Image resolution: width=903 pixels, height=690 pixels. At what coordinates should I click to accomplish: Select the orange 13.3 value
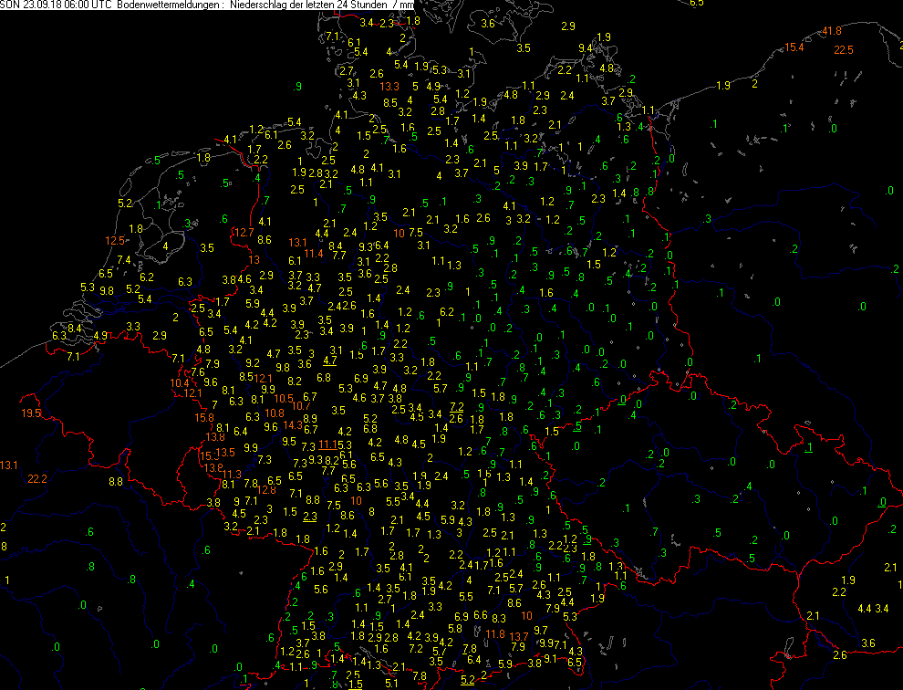tap(390, 87)
